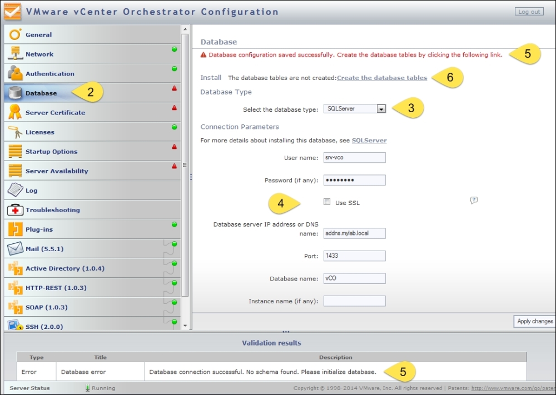Screen dimensions: 556x395
Task: Open the SQLServer installation details link
Action: click(369, 141)
